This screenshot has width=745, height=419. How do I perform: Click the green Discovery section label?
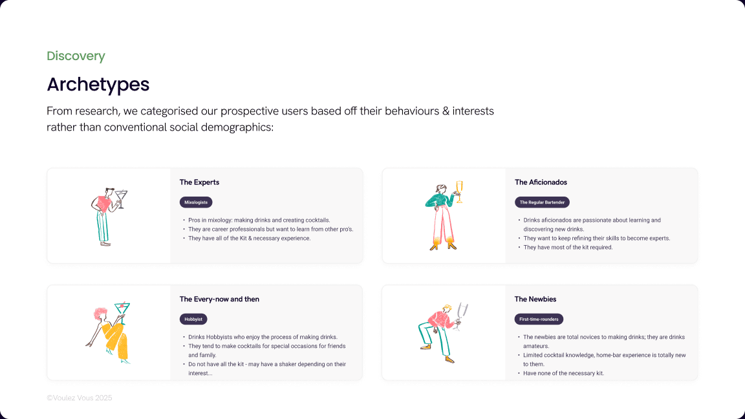76,56
